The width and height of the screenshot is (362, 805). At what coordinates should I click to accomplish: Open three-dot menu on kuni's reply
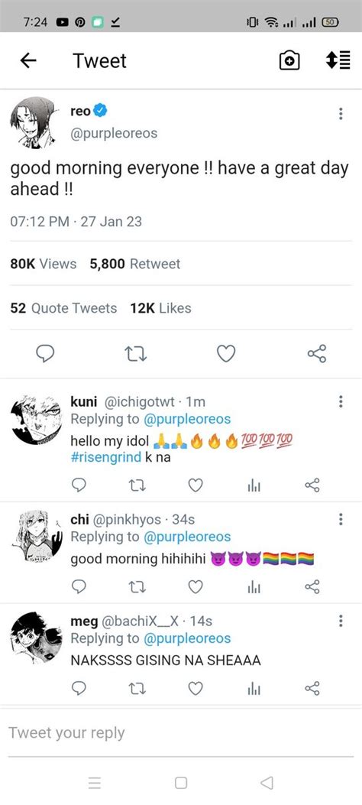(x=341, y=401)
